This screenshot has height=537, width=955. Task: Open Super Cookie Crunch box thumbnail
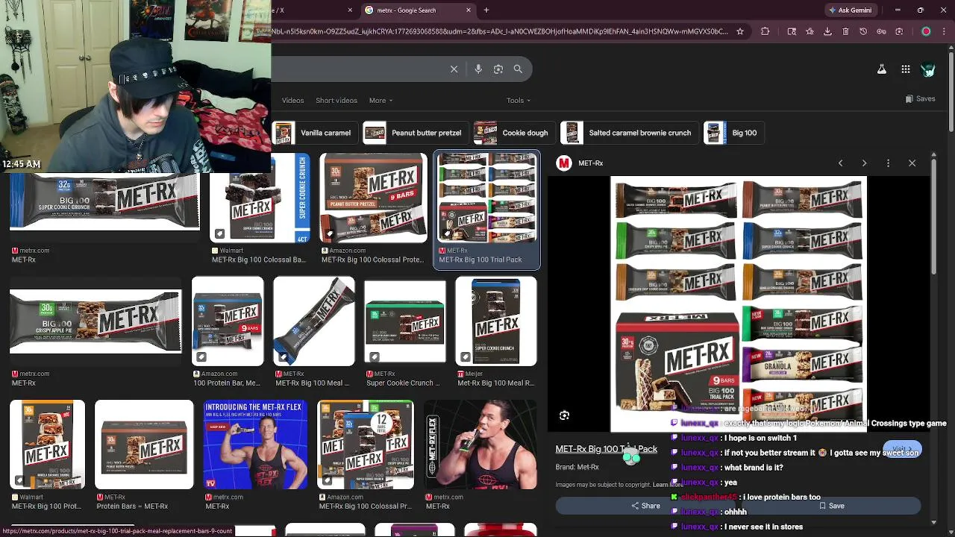[405, 321]
